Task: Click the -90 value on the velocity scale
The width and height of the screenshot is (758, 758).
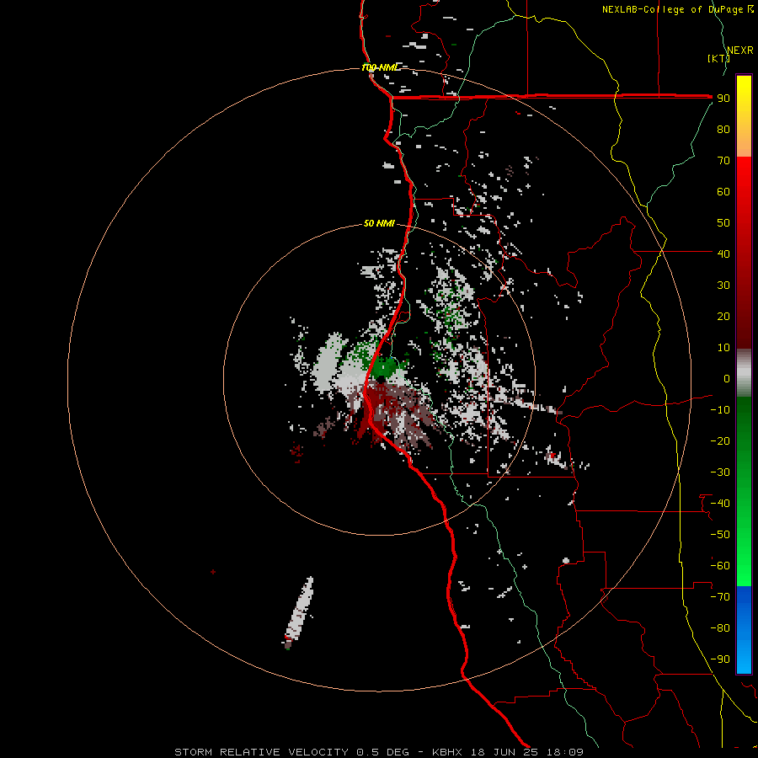Action: pos(720,659)
